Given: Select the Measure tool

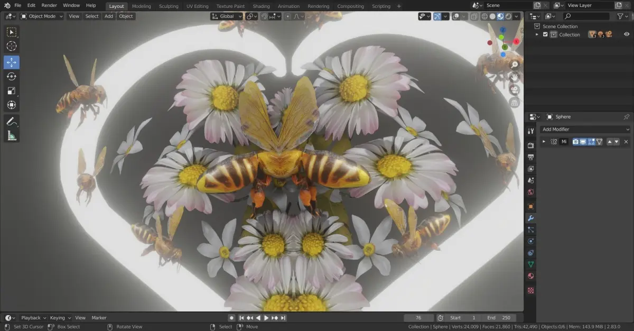Looking at the screenshot, I should pyautogui.click(x=12, y=136).
